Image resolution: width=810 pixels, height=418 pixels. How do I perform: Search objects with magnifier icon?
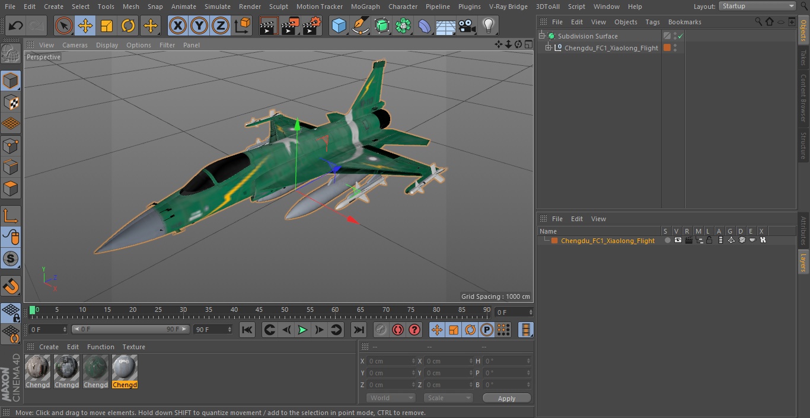tap(758, 22)
